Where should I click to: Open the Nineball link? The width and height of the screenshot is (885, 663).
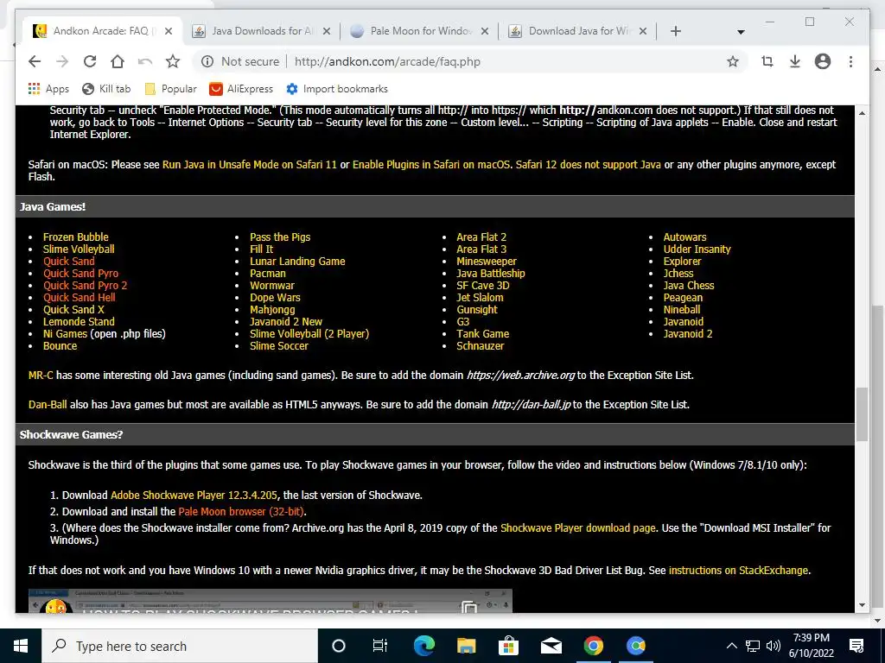(x=682, y=310)
